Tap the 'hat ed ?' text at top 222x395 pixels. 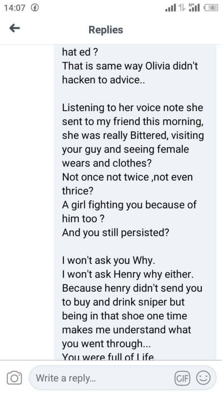click(x=80, y=52)
